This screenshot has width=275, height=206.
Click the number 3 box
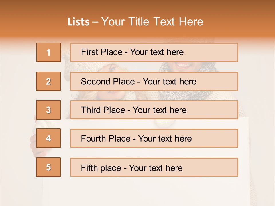click(49, 110)
